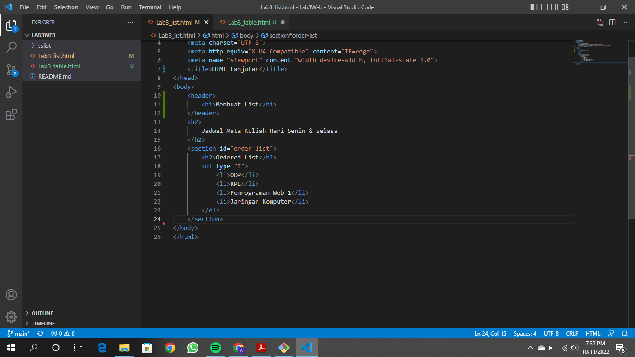Change language mode HTML in status bar
Viewport: 635px width, 357px height.
pos(593,333)
